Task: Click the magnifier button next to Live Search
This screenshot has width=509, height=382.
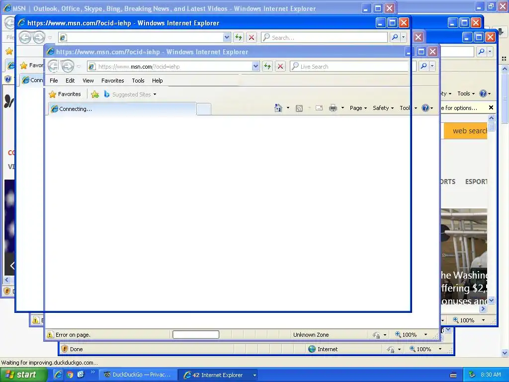Action: [x=424, y=66]
